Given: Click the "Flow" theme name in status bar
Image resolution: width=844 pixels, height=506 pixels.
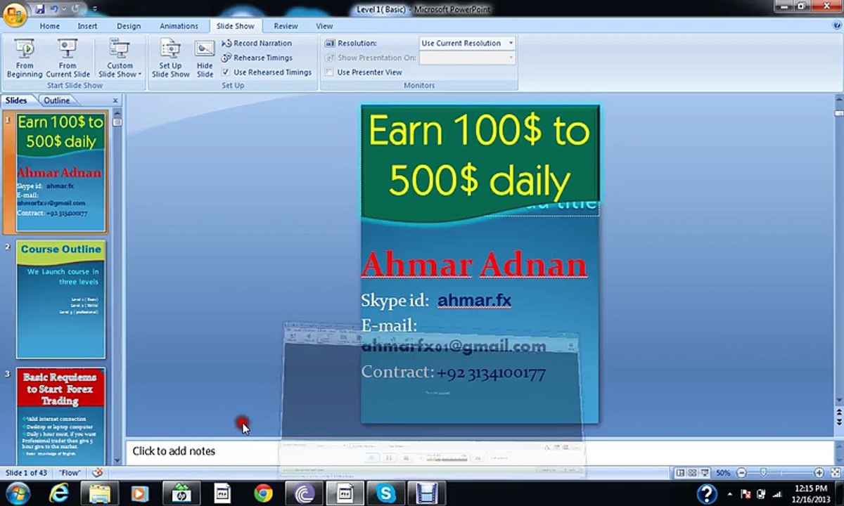Looking at the screenshot, I should [x=70, y=473].
